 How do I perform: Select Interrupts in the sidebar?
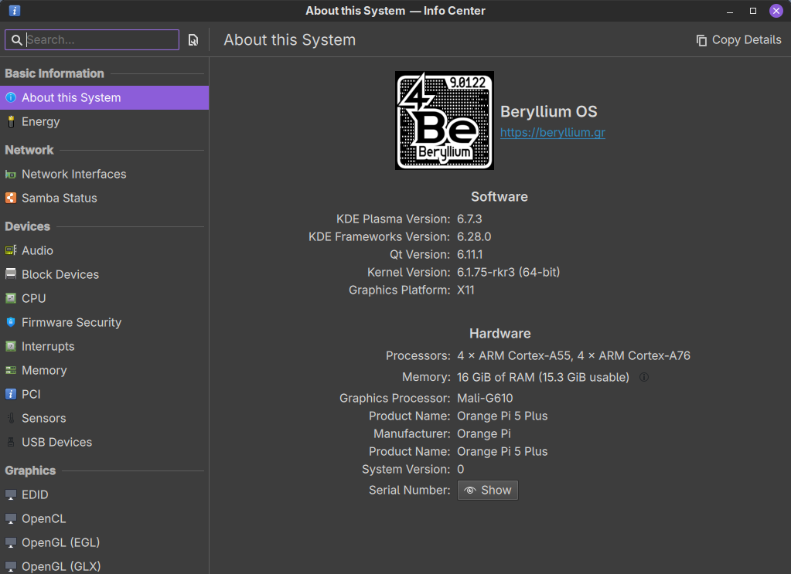point(104,346)
